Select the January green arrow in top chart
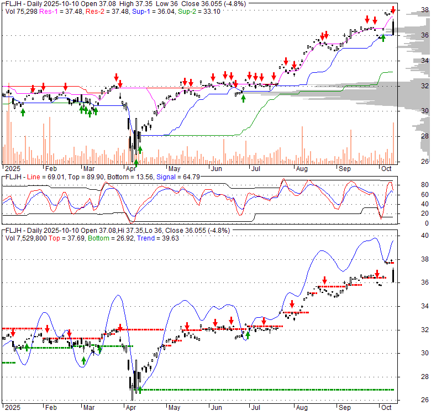Image resolution: width=431 pixels, height=411 pixels. (23, 112)
